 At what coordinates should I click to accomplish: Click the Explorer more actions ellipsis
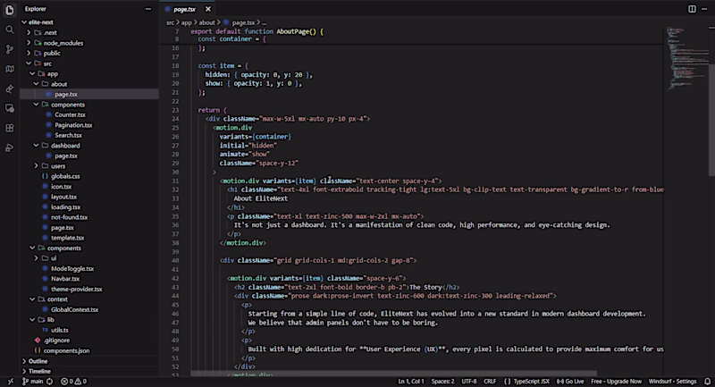click(148, 9)
